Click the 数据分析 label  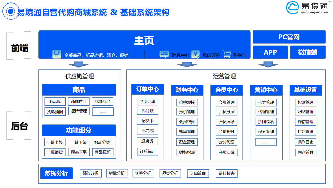click(57, 173)
